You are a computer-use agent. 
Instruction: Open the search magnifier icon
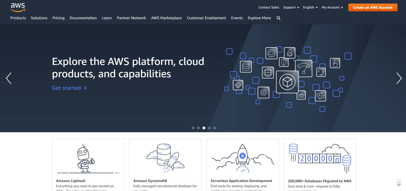278,18
